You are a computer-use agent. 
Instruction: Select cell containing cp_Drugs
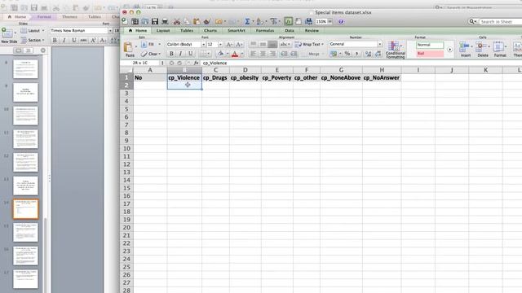(x=215, y=78)
